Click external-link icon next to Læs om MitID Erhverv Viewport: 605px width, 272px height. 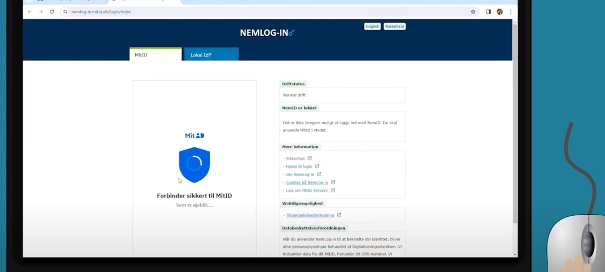pyautogui.click(x=333, y=190)
